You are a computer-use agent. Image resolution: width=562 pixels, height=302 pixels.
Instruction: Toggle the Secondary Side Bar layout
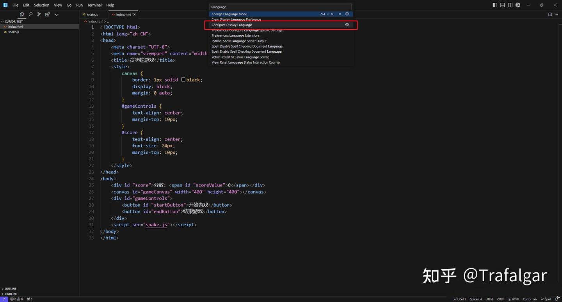[510, 5]
